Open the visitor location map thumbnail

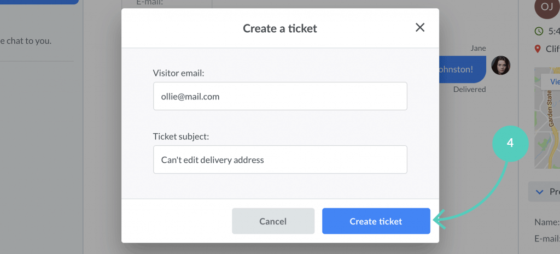click(547, 118)
